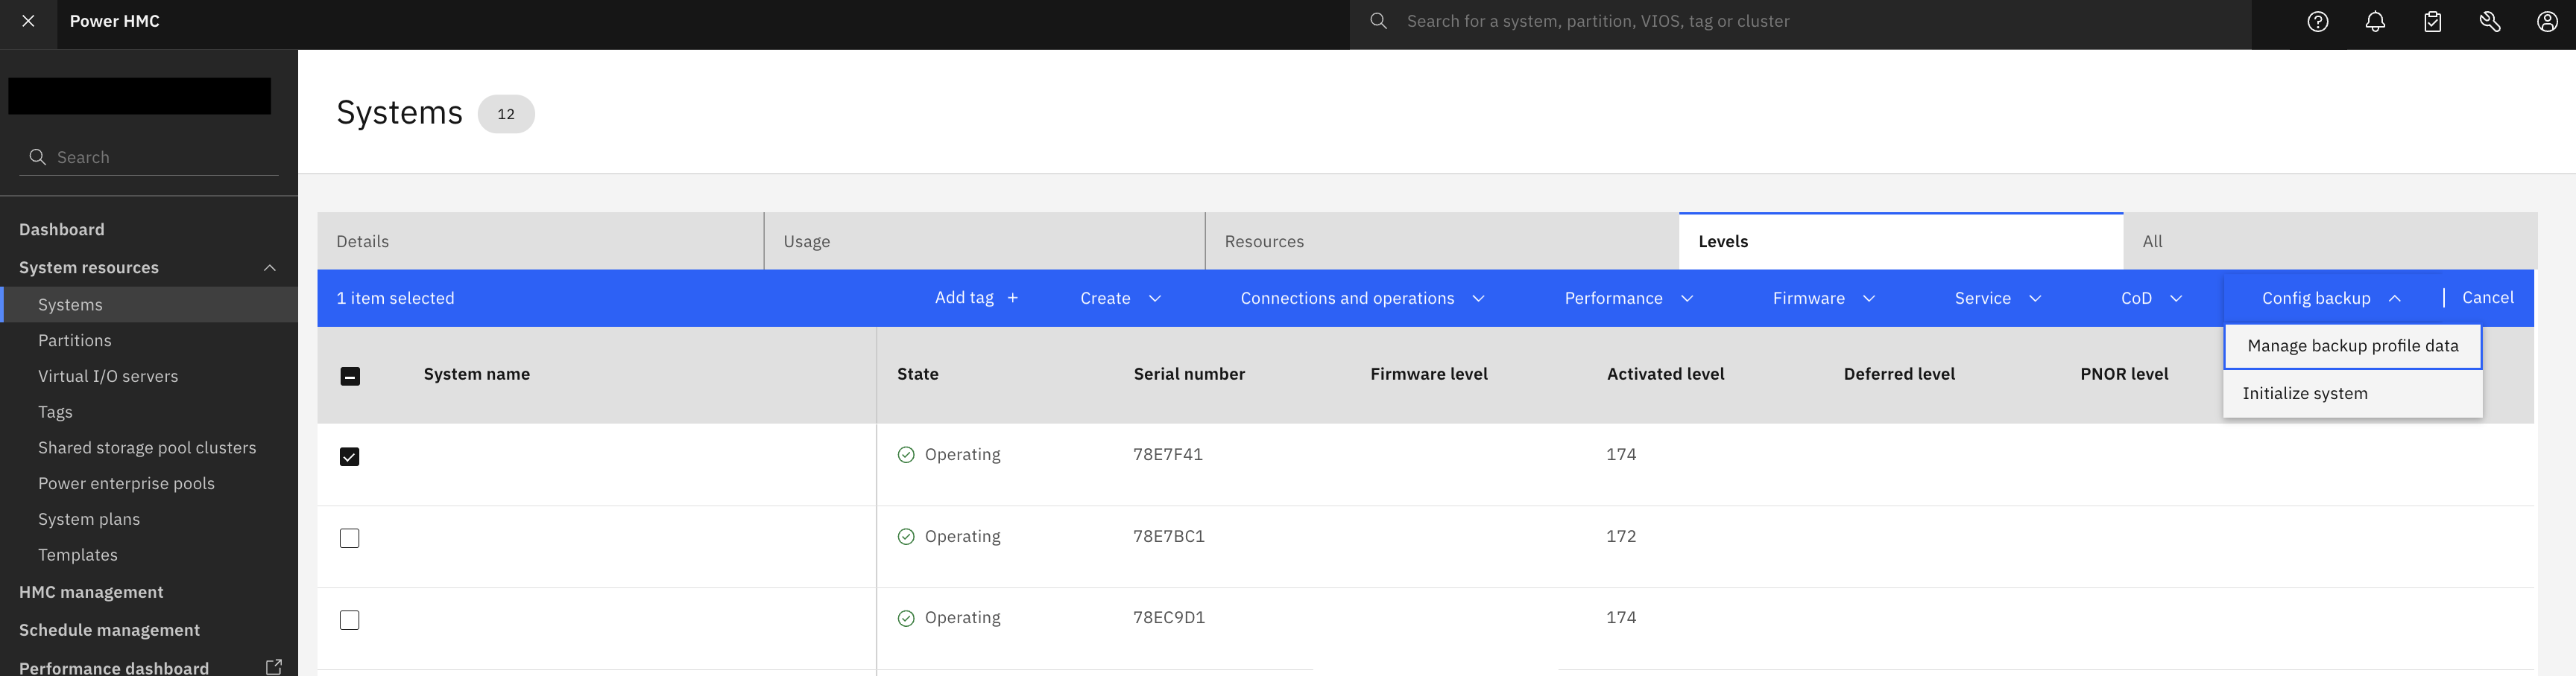Collapse the Config backup dropdown
2576x676 pixels.
tap(2332, 299)
